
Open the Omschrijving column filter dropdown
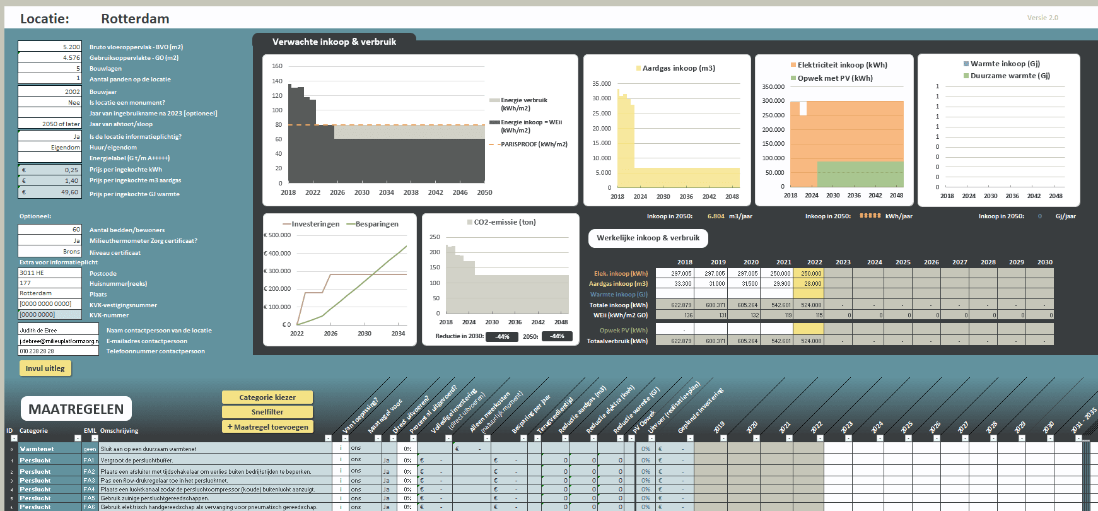pyautogui.click(x=328, y=438)
